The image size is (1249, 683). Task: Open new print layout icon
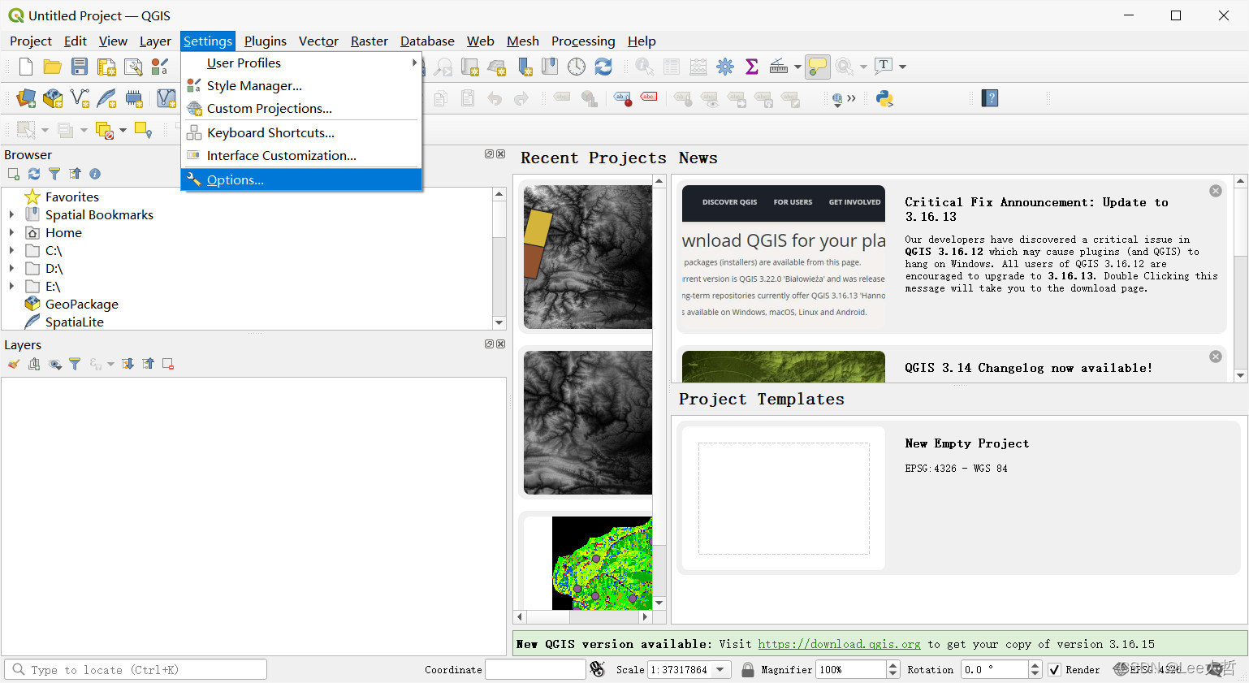106,67
